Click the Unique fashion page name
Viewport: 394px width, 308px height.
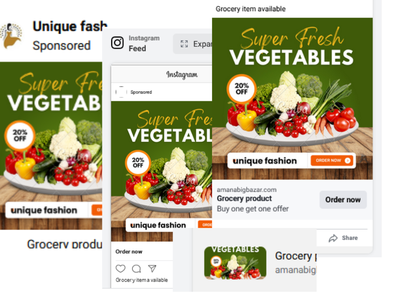click(70, 26)
